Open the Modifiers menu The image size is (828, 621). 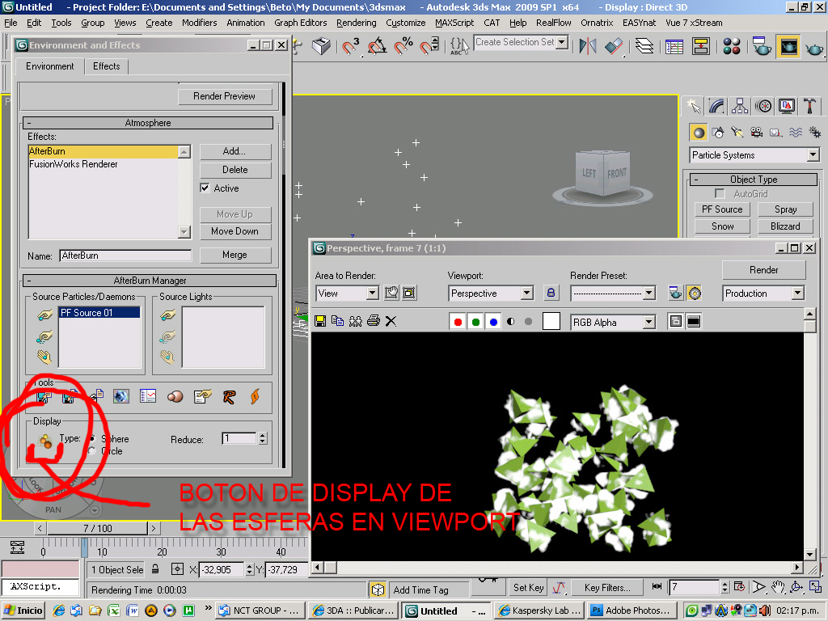coord(200,23)
